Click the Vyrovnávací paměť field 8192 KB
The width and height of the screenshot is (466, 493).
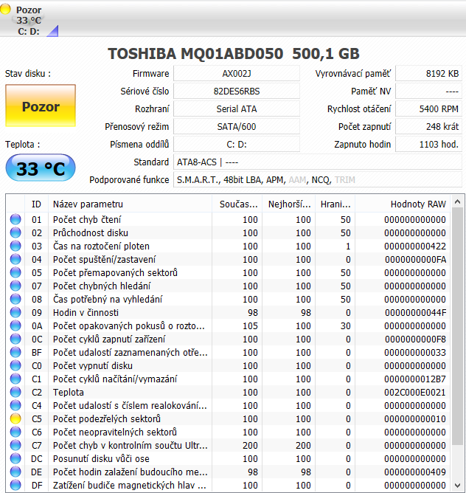click(x=428, y=73)
